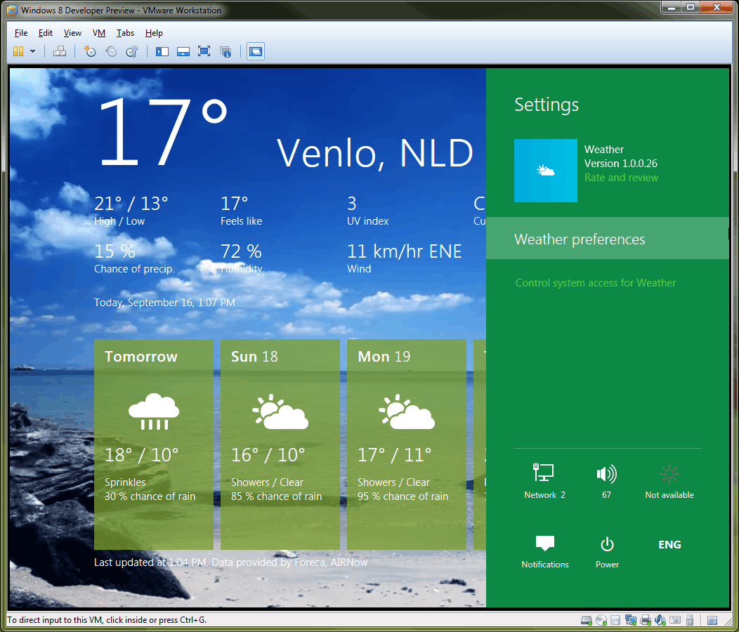Take a snapshot of this VM
The height and width of the screenshot is (632, 739).
[x=89, y=51]
